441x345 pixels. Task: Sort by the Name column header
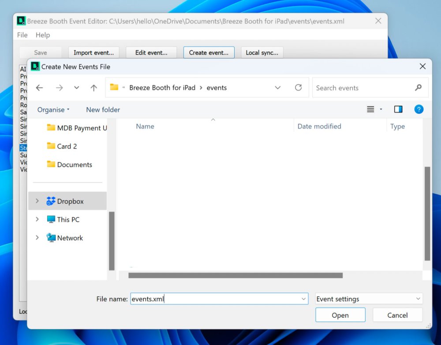point(145,126)
